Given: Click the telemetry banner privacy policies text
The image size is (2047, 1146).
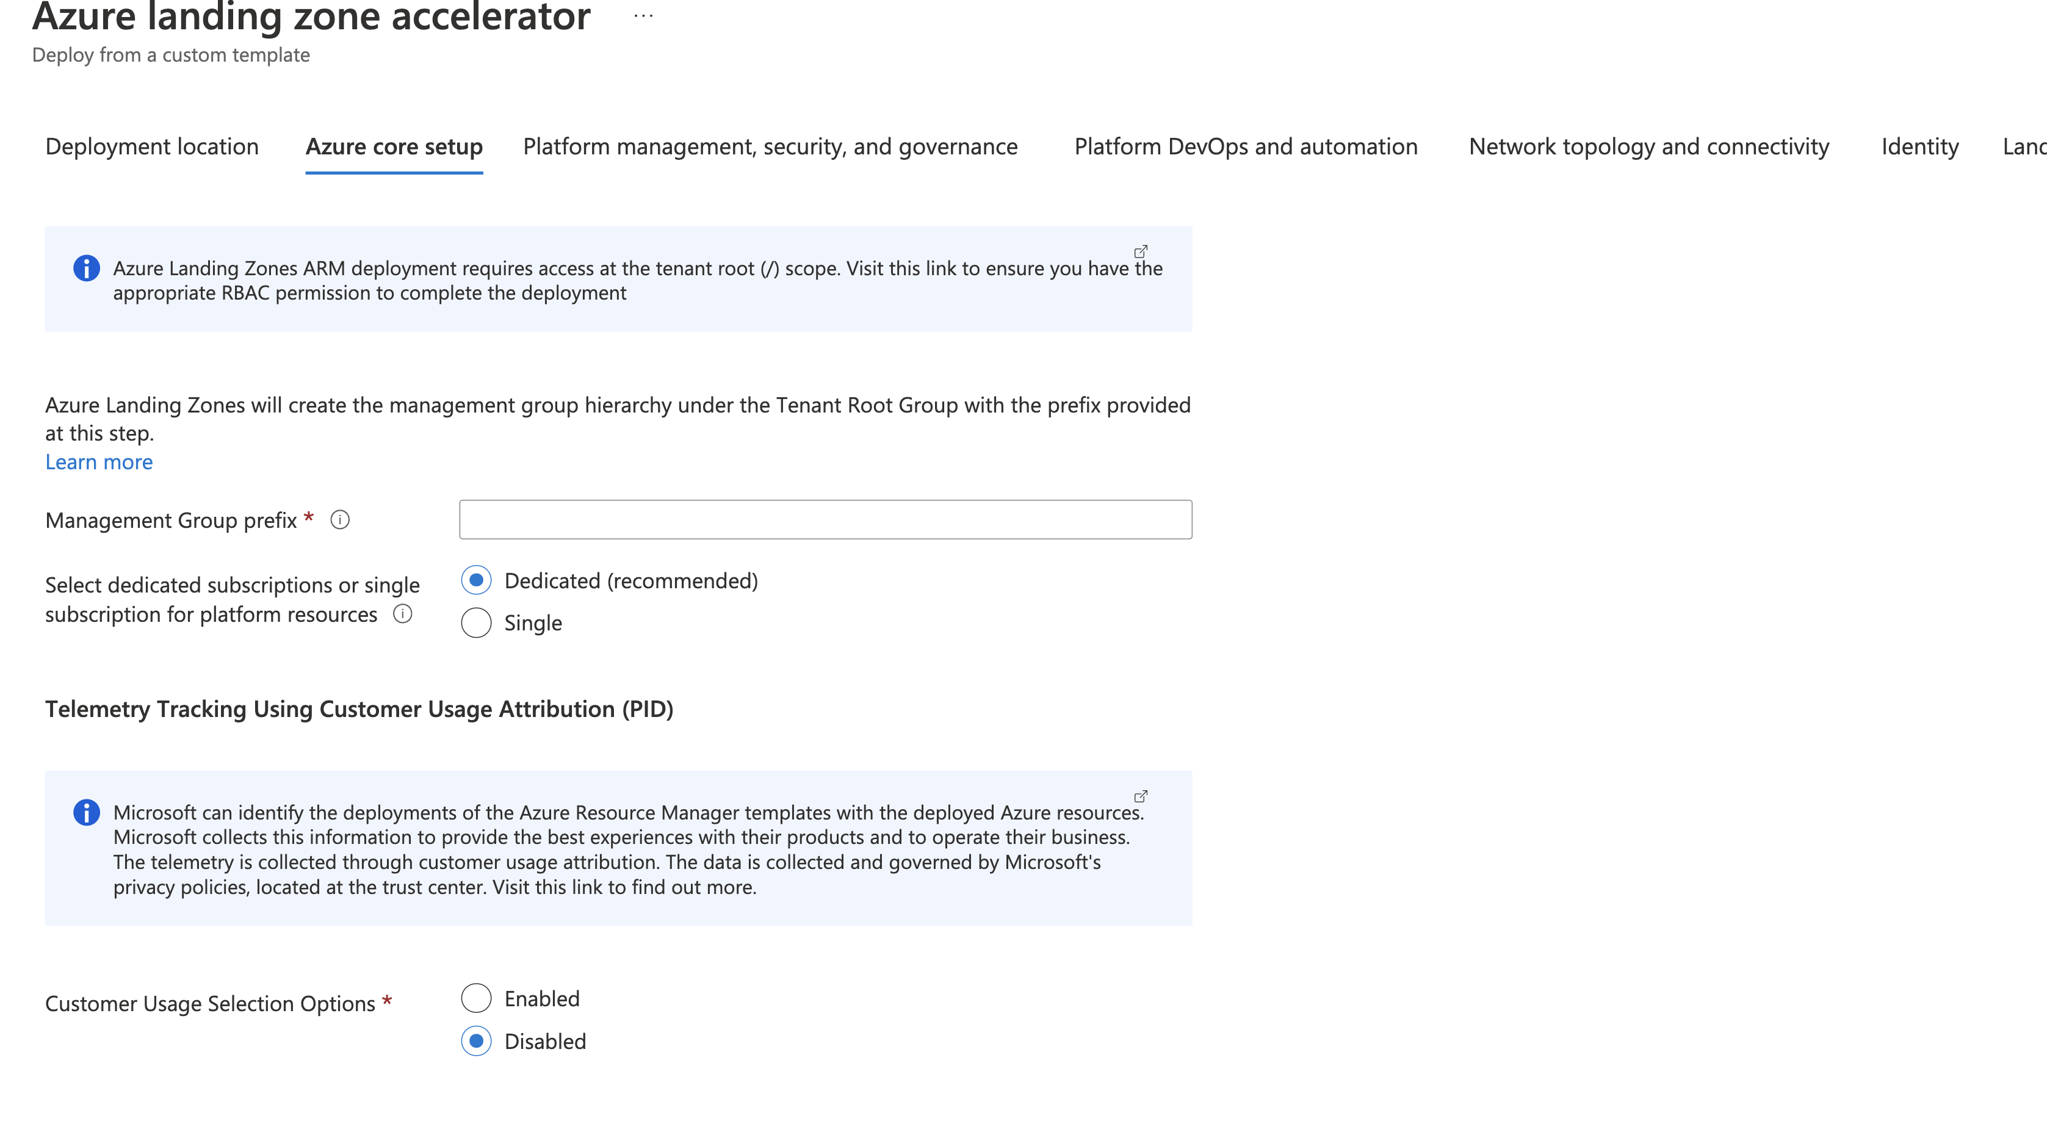Looking at the screenshot, I should pyautogui.click(x=629, y=849).
